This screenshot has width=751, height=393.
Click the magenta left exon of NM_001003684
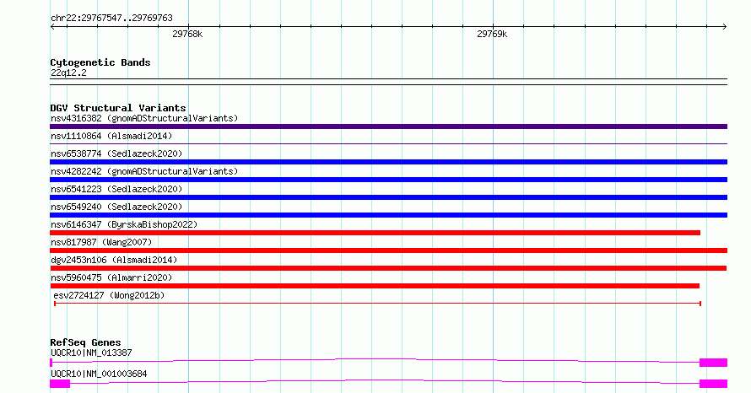60,384
